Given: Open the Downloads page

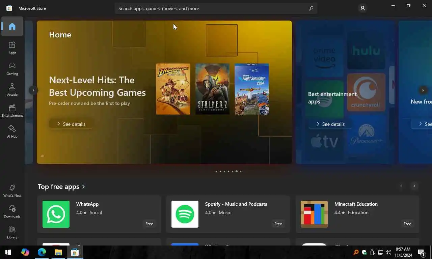Looking at the screenshot, I should pyautogui.click(x=12, y=211).
